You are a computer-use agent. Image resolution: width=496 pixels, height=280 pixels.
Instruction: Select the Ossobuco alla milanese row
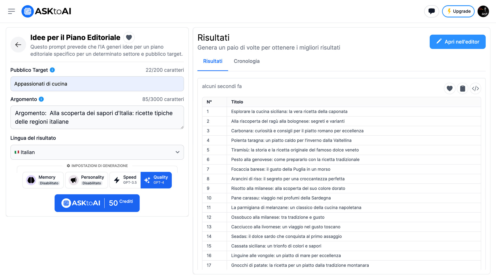click(342, 217)
